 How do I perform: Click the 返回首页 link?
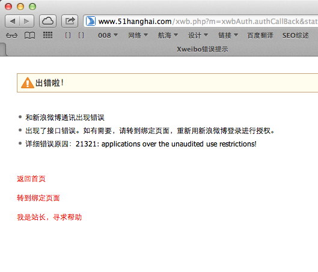(31, 179)
